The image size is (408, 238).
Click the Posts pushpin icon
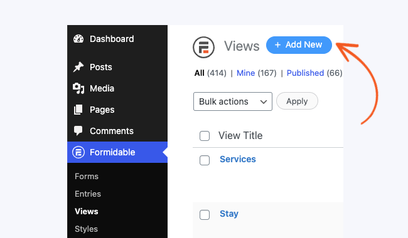pyautogui.click(x=78, y=67)
